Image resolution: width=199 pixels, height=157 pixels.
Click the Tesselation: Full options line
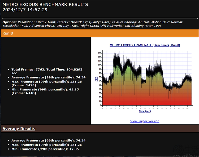tap(82, 26)
